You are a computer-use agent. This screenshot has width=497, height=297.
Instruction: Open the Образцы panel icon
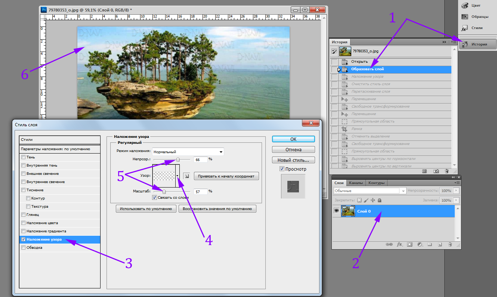(465, 16)
